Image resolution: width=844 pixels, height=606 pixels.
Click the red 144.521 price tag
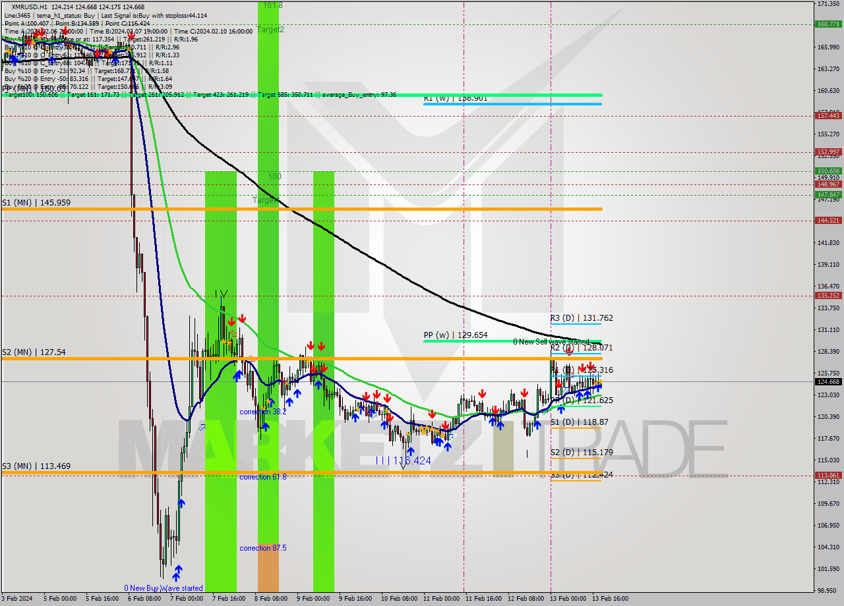(x=828, y=221)
